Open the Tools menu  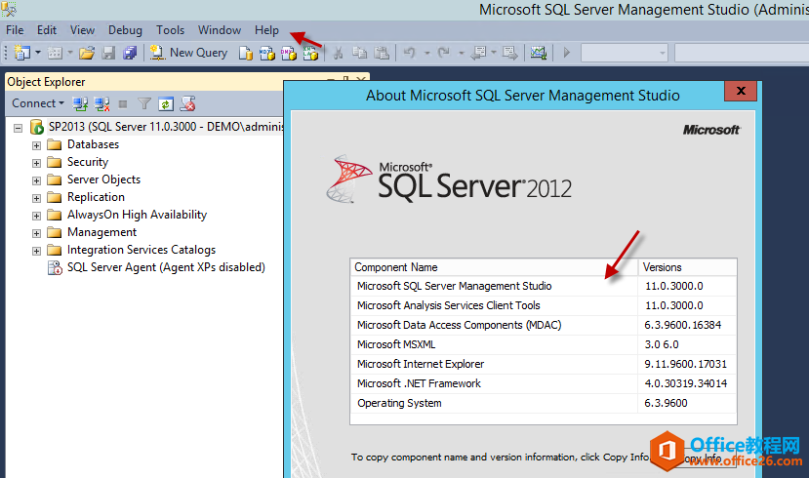(170, 30)
